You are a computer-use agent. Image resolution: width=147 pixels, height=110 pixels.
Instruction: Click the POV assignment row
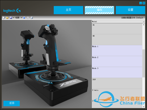pyautogui.click(x=117, y=83)
